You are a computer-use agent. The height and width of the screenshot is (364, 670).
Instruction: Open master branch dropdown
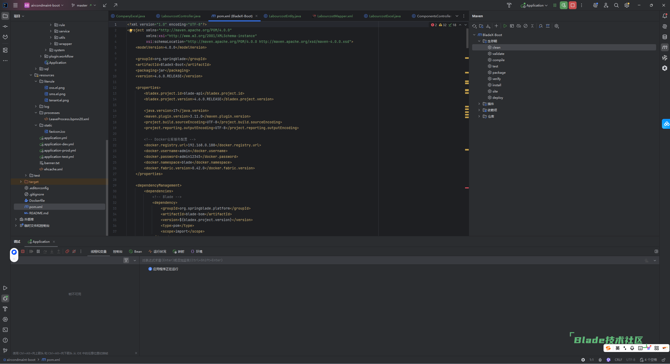pos(83,5)
